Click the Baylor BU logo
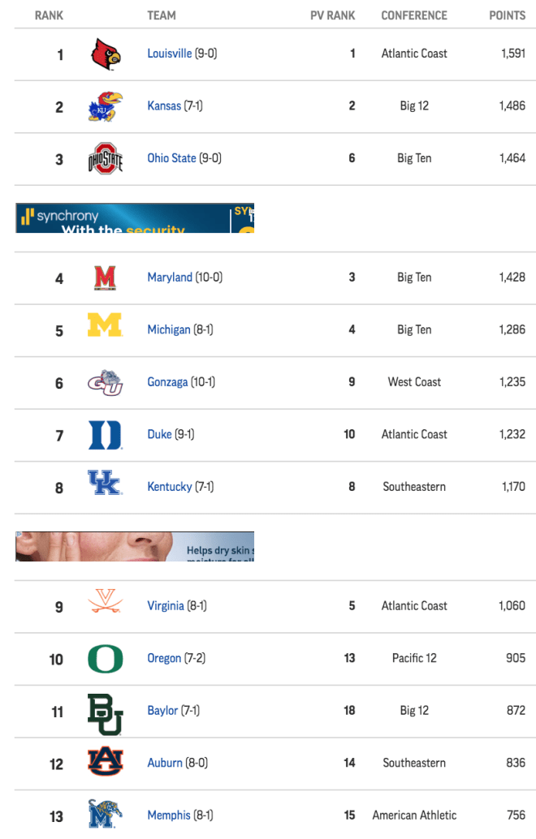Viewport: 536px width, 839px height. [x=106, y=714]
